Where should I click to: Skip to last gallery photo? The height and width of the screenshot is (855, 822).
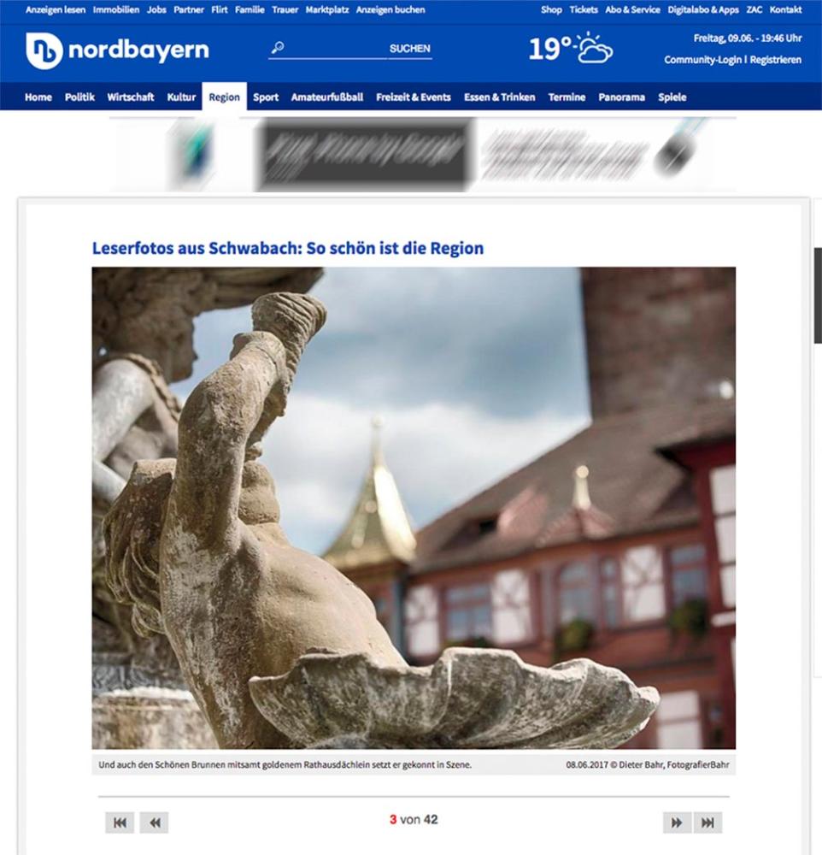[708, 823]
